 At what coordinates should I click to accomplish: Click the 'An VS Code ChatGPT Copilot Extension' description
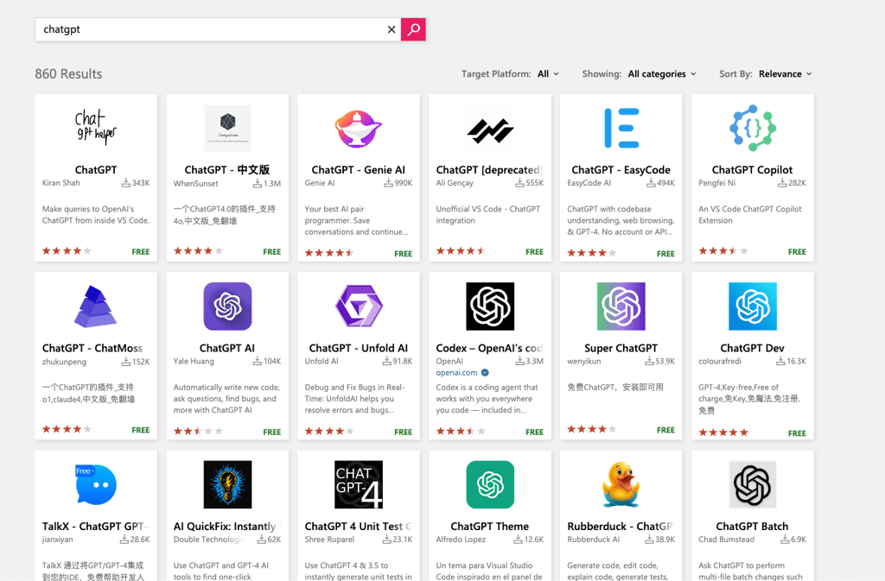click(x=749, y=215)
